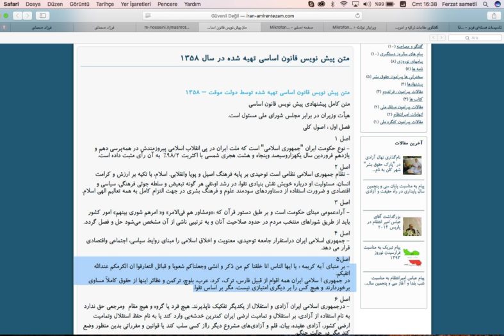Click the Cmt 16:38 clock in menu bar

pyautogui.click(x=425, y=4)
